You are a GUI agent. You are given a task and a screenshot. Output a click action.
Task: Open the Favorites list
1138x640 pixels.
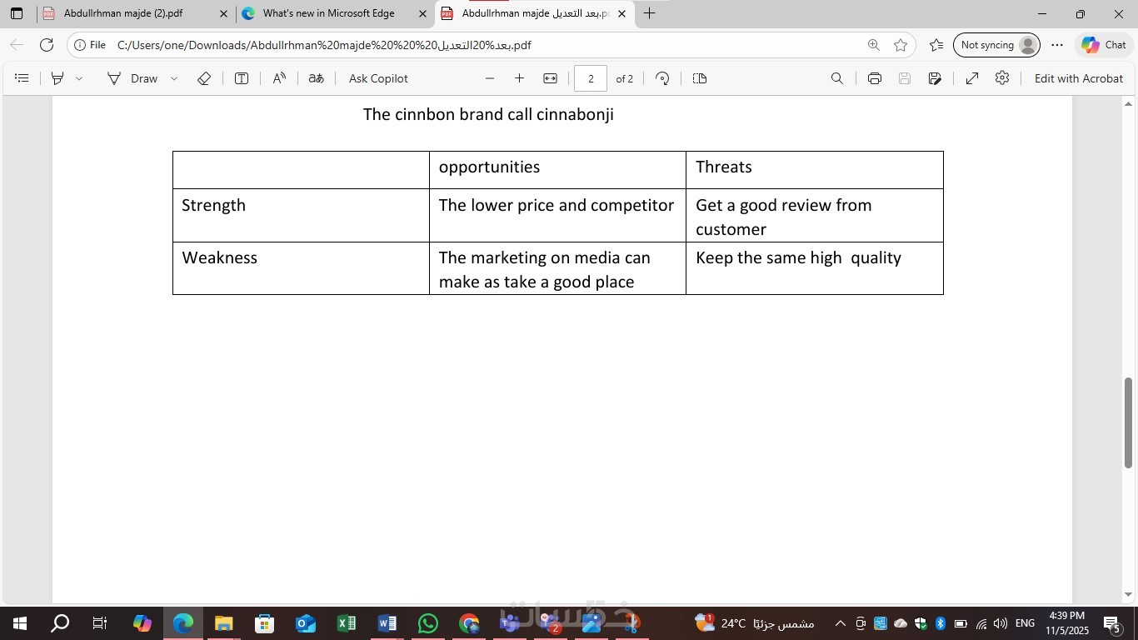pos(936,45)
